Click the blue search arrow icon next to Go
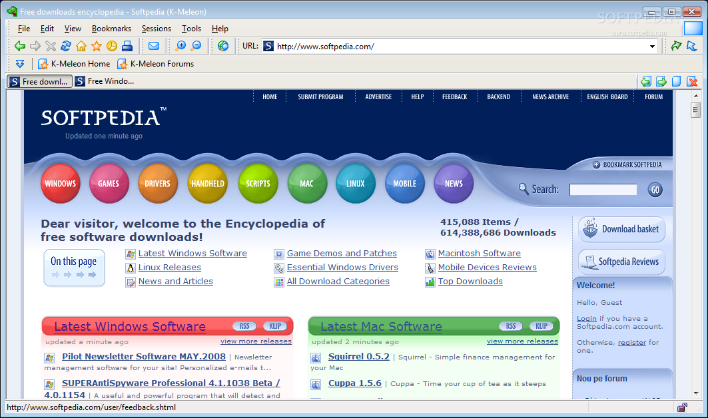The height and width of the screenshot is (418, 708). click(691, 45)
